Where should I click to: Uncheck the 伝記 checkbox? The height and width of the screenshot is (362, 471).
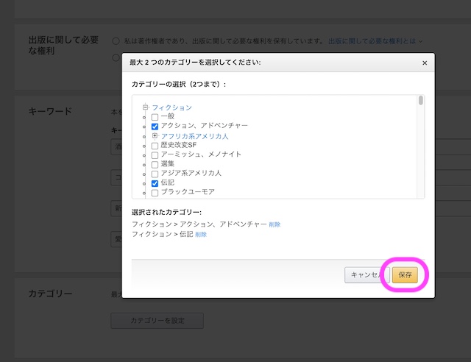[x=155, y=183]
